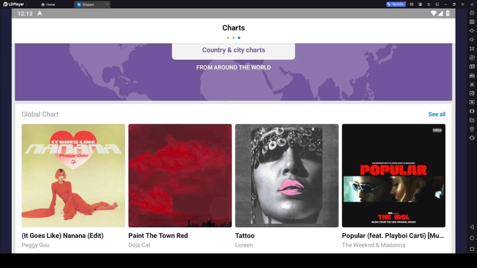Decrease volume using sidebar speaker icon
Image resolution: width=477 pixels, height=268 pixels.
[472, 40]
